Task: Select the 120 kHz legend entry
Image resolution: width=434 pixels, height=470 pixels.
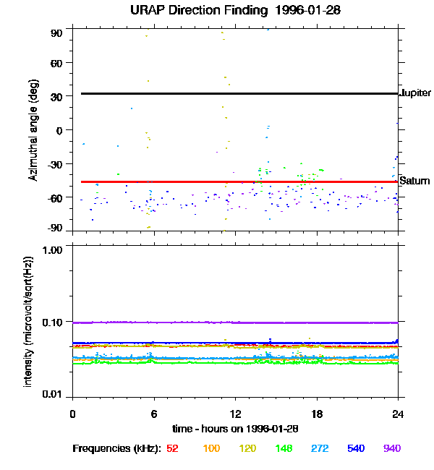Action: (247, 448)
